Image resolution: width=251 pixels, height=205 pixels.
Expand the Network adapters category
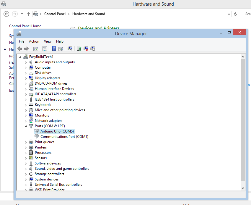click(x=26, y=121)
